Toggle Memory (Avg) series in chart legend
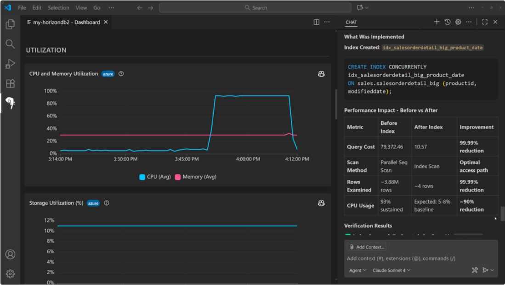Image resolution: width=505 pixels, height=285 pixels. click(195, 177)
